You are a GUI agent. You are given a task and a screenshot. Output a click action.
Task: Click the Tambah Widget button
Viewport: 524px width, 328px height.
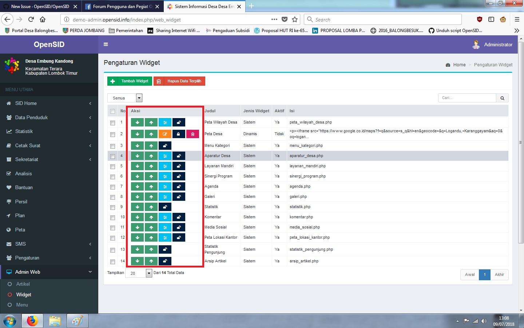point(130,81)
